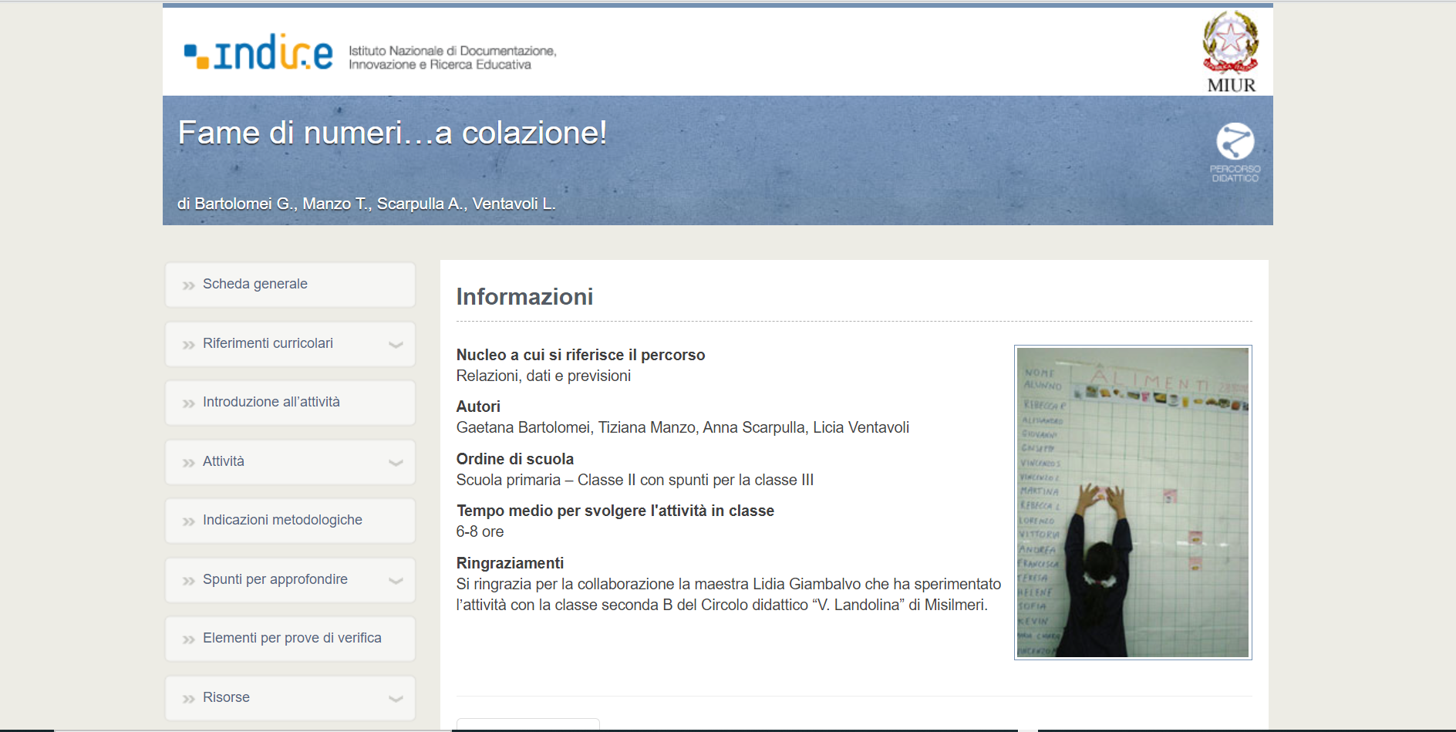This screenshot has width=1456, height=732.
Task: Click double-arrow icon beside Risorse
Action: coord(188,699)
